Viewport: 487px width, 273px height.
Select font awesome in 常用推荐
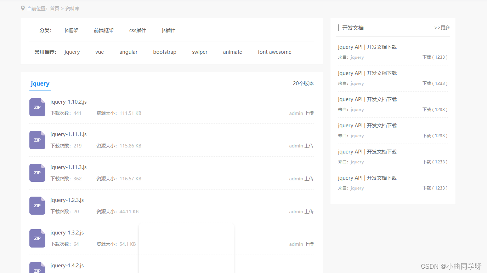pyautogui.click(x=274, y=52)
